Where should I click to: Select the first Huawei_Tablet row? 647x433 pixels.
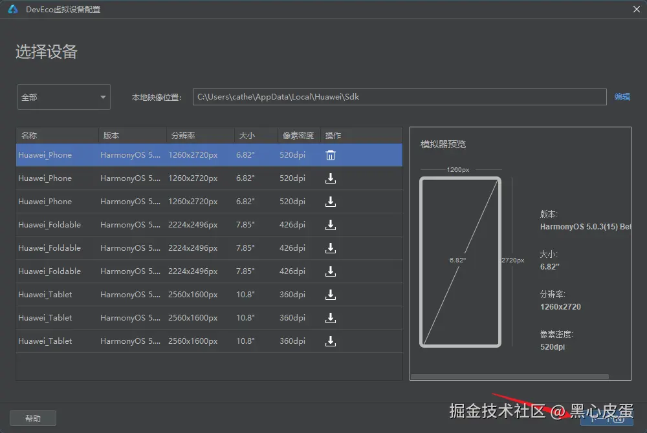click(x=209, y=295)
